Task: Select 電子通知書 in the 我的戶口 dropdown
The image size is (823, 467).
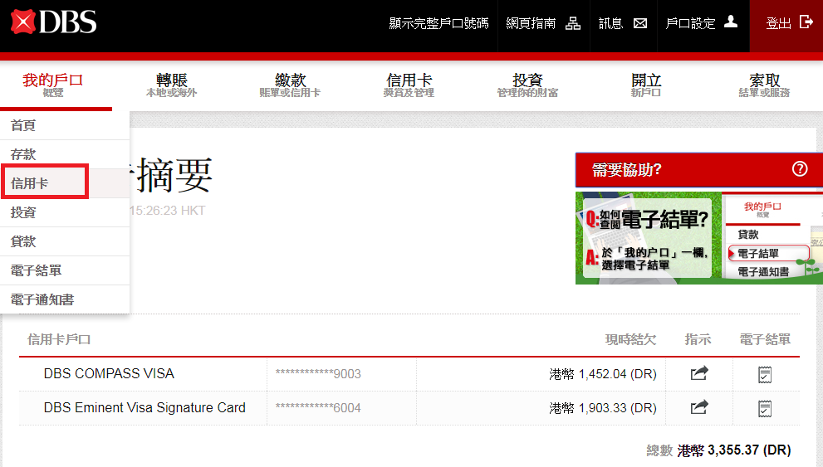Action: click(42, 299)
